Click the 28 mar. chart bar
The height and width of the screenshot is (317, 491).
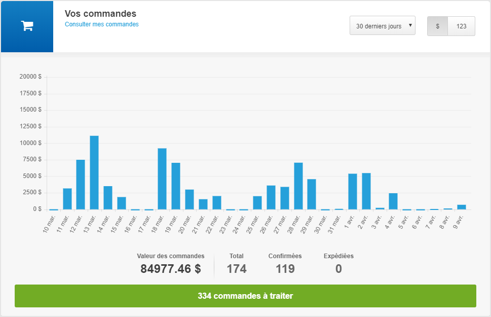point(298,186)
